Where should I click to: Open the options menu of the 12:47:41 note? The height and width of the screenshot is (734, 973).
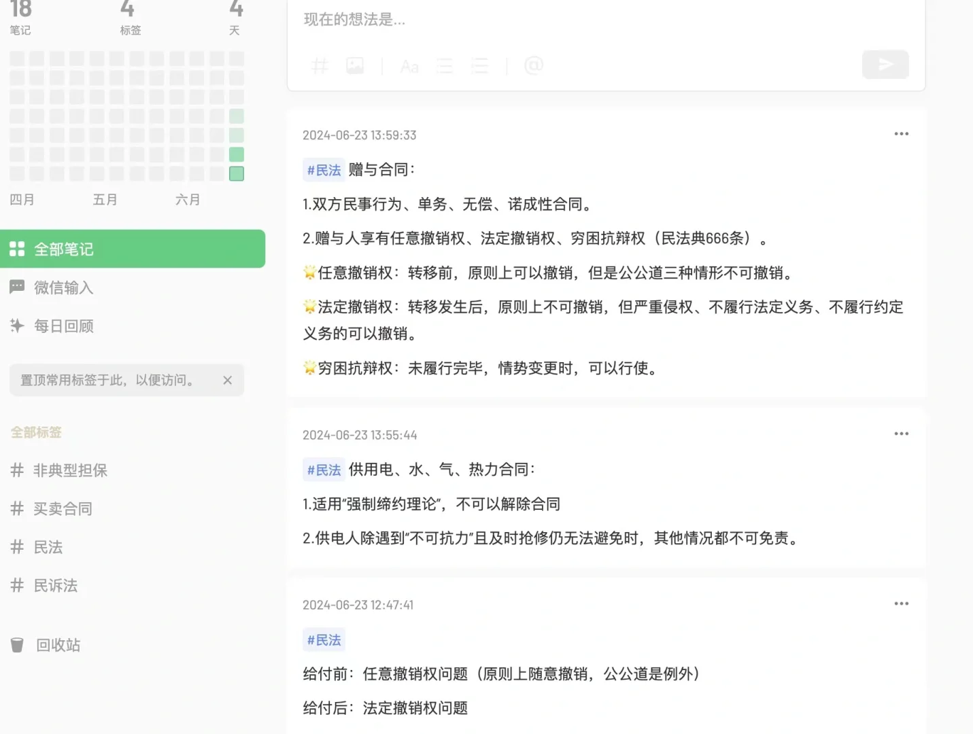(902, 604)
